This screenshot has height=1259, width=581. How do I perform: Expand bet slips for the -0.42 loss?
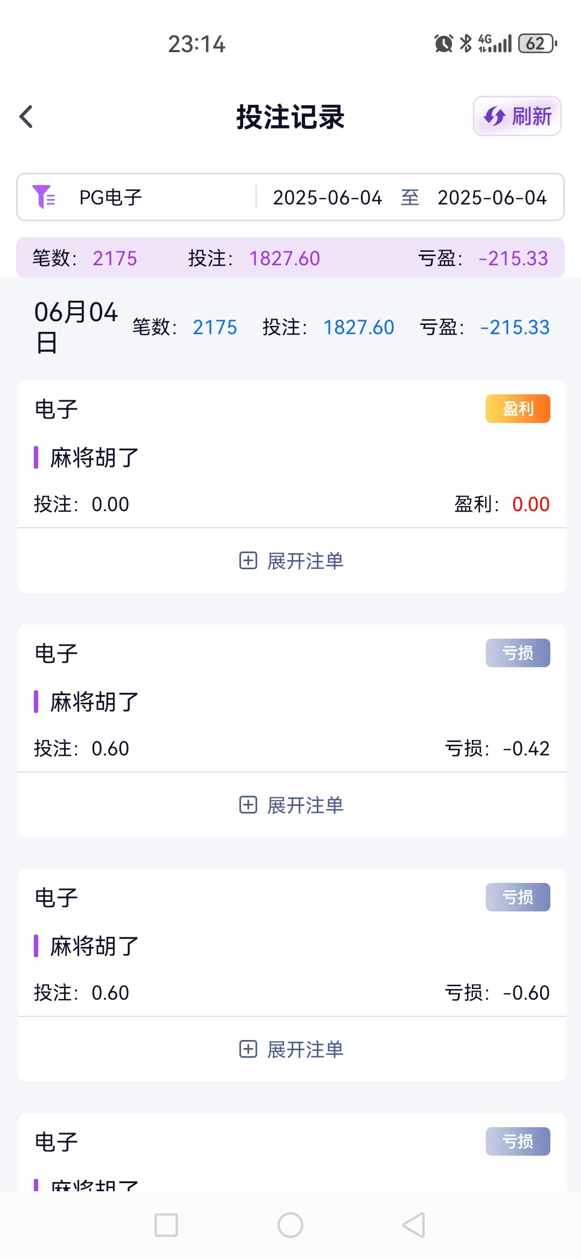coord(291,805)
